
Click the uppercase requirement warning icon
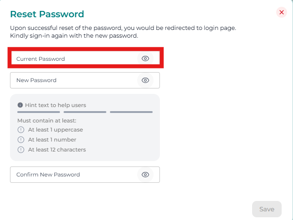point(20,130)
